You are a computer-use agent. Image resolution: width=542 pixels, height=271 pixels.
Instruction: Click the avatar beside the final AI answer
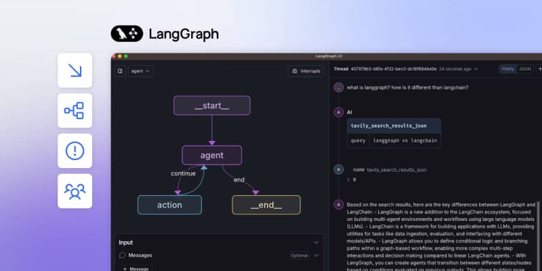(338, 205)
